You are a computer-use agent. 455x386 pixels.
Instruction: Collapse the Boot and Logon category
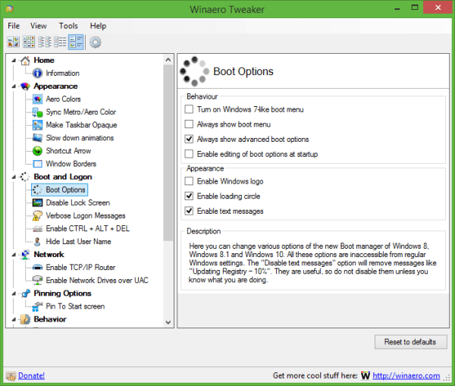point(12,177)
